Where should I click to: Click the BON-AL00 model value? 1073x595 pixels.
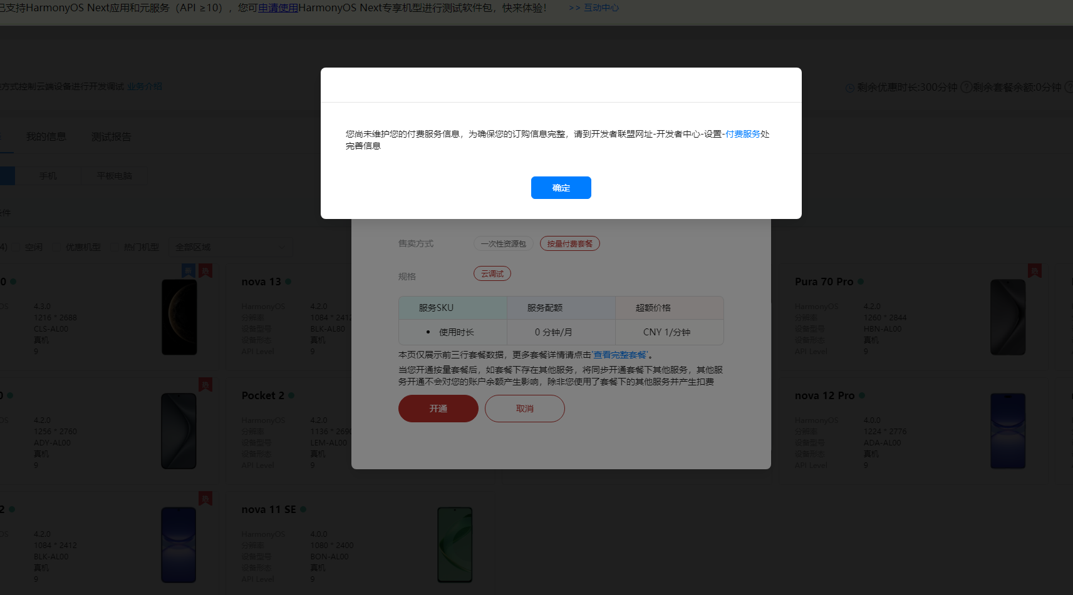tap(329, 557)
